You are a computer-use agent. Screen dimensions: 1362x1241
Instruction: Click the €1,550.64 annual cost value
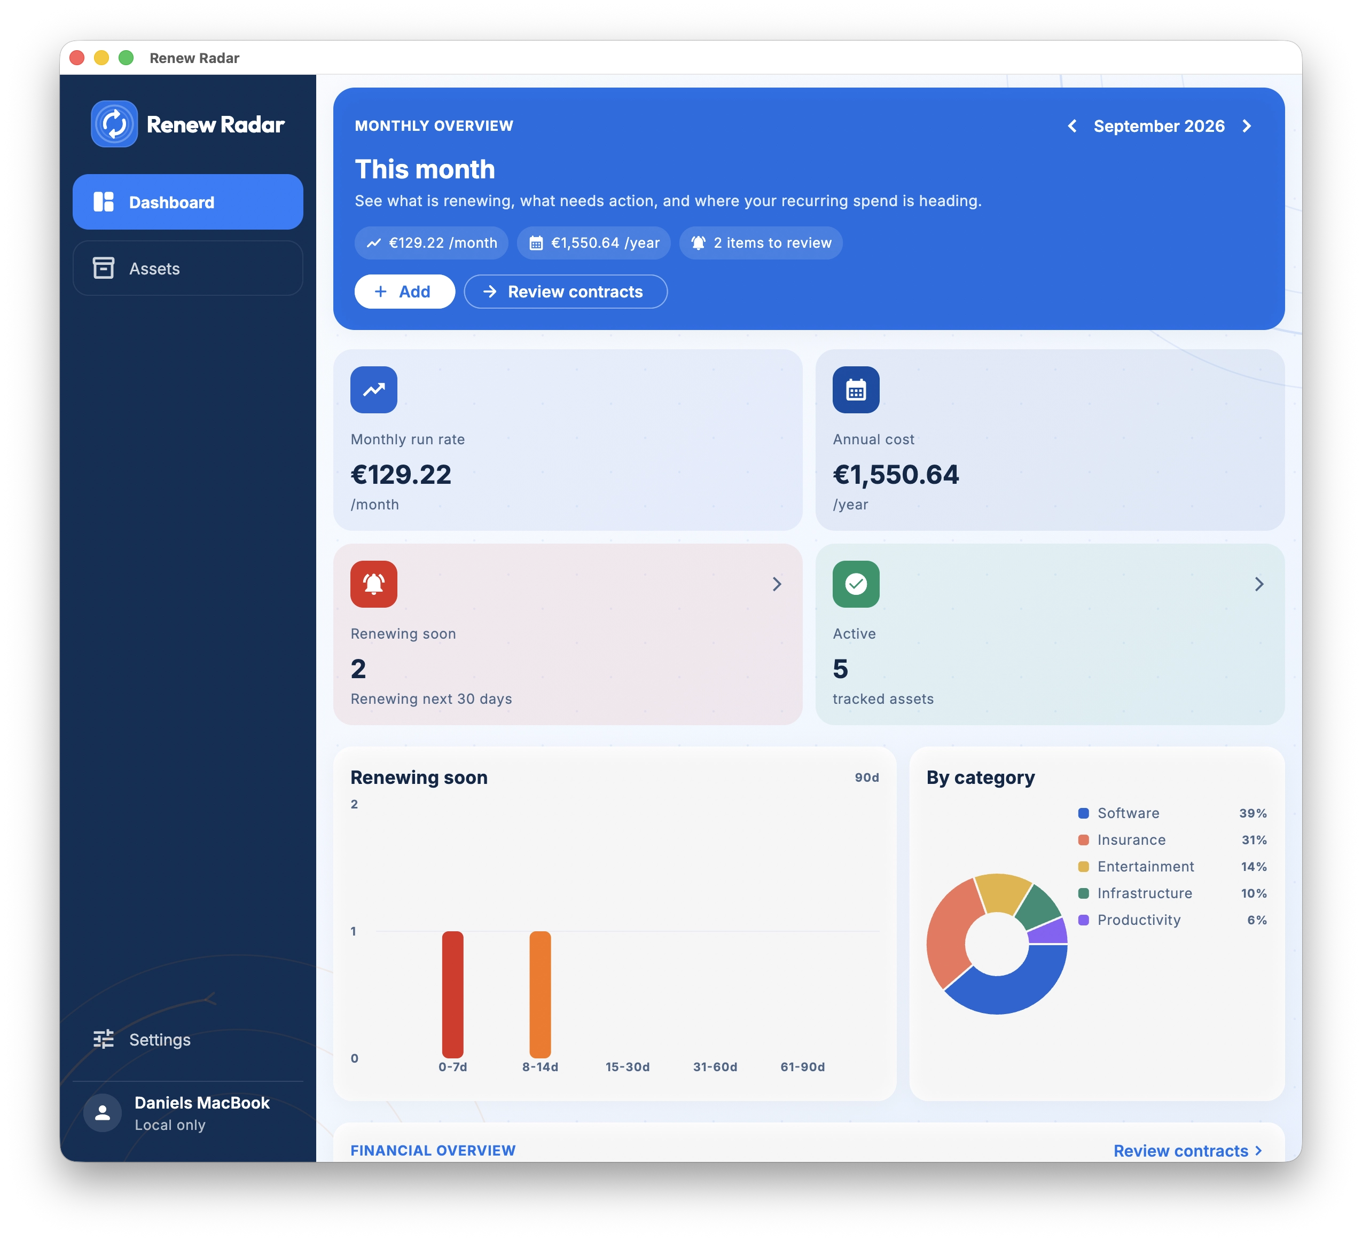pyautogui.click(x=896, y=475)
